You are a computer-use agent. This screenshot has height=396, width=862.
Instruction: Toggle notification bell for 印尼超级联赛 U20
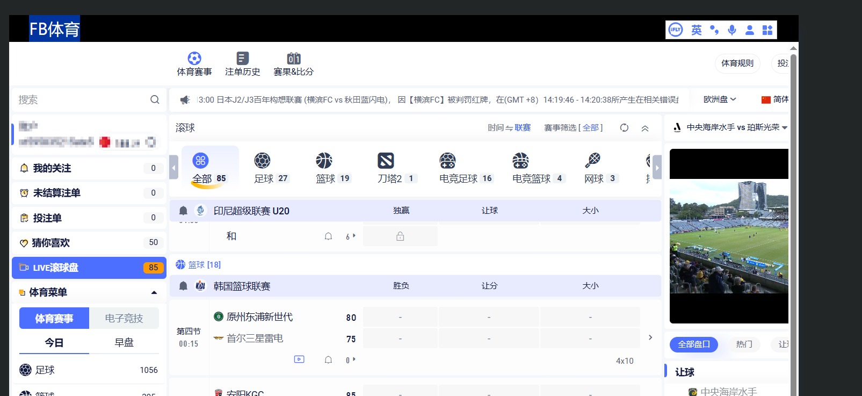(x=183, y=211)
